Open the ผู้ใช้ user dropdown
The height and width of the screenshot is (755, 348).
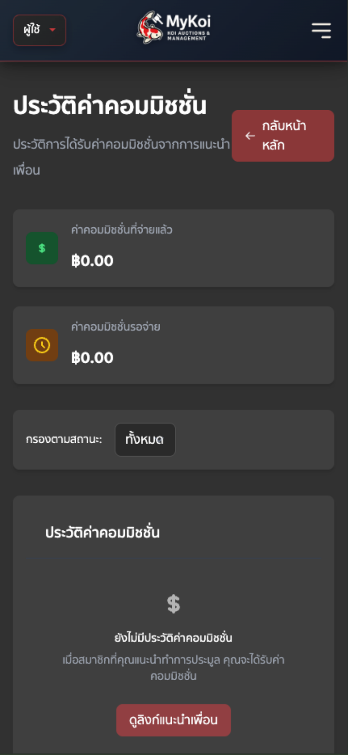pyautogui.click(x=40, y=30)
